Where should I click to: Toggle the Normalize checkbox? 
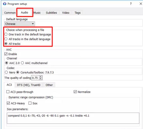[x=75, y=92]
